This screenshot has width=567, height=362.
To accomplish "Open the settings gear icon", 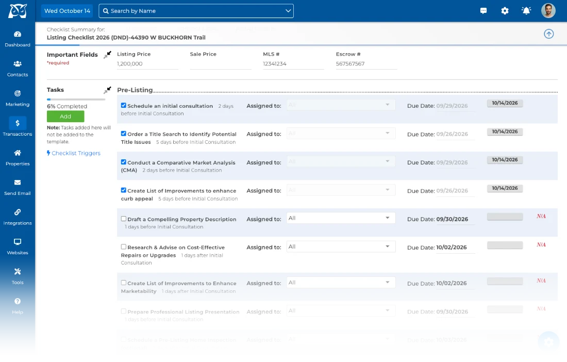I will point(505,11).
